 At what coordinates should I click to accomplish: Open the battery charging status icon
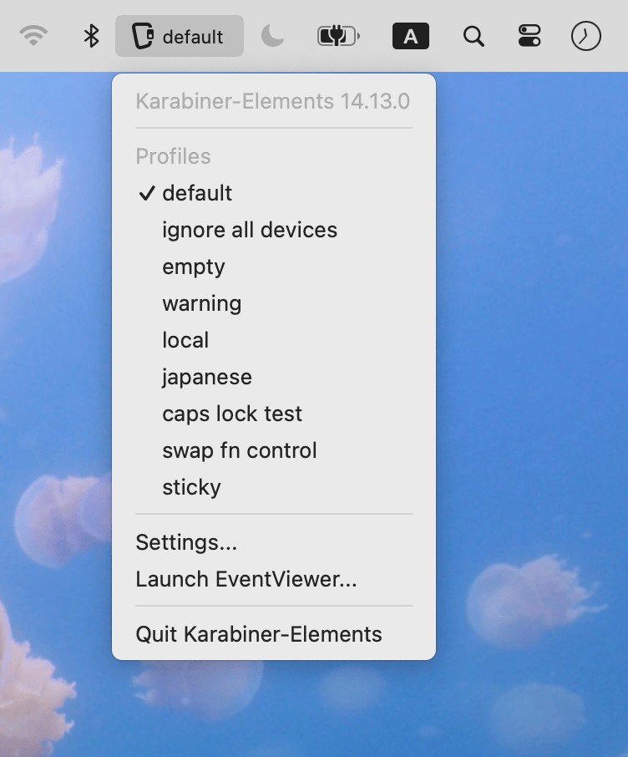pyautogui.click(x=338, y=36)
